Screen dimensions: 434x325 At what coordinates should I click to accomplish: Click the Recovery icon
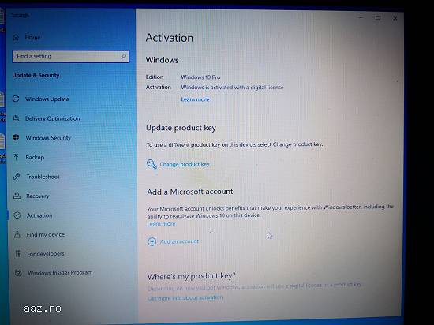[17, 196]
